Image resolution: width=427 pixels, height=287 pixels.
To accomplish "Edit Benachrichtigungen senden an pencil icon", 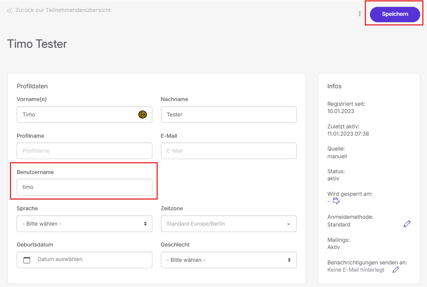I will 395,270.
